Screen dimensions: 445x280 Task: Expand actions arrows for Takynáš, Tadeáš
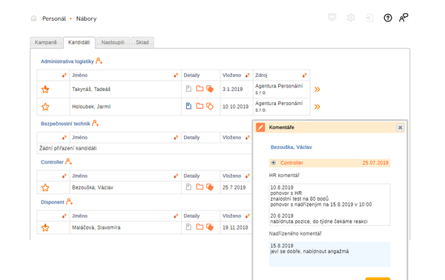(317, 90)
